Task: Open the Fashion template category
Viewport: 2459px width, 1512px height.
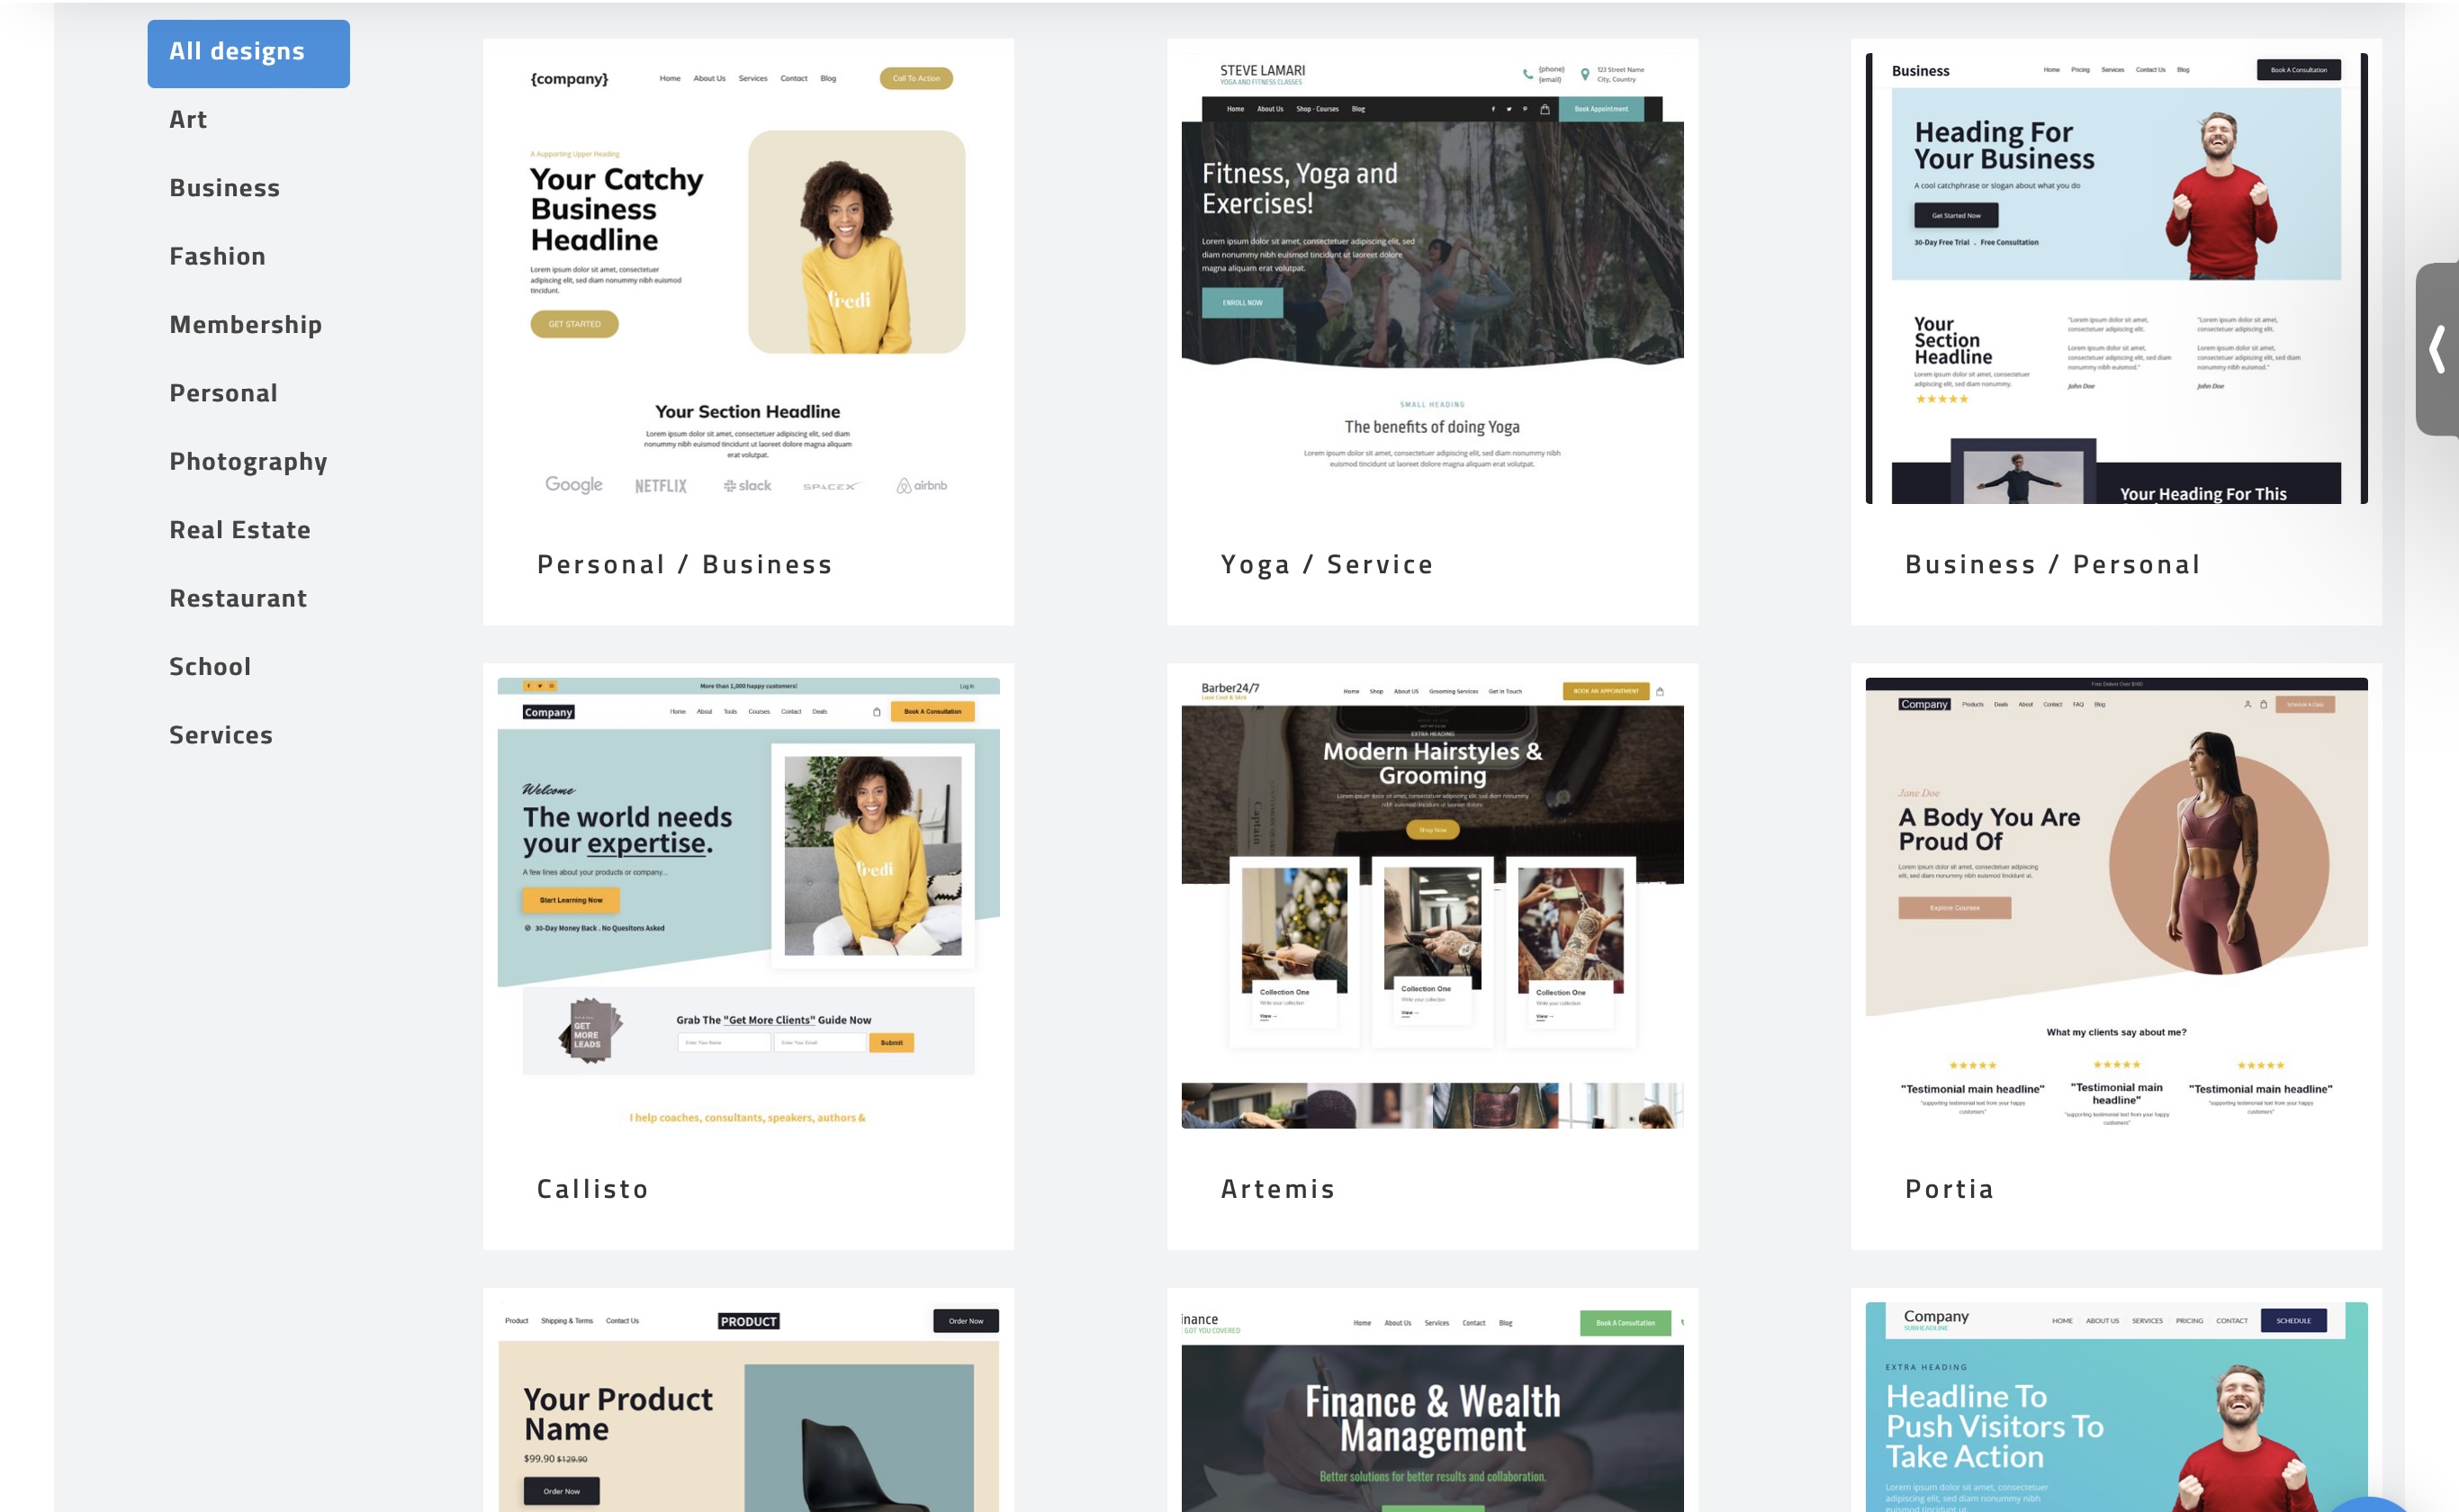Action: point(217,256)
